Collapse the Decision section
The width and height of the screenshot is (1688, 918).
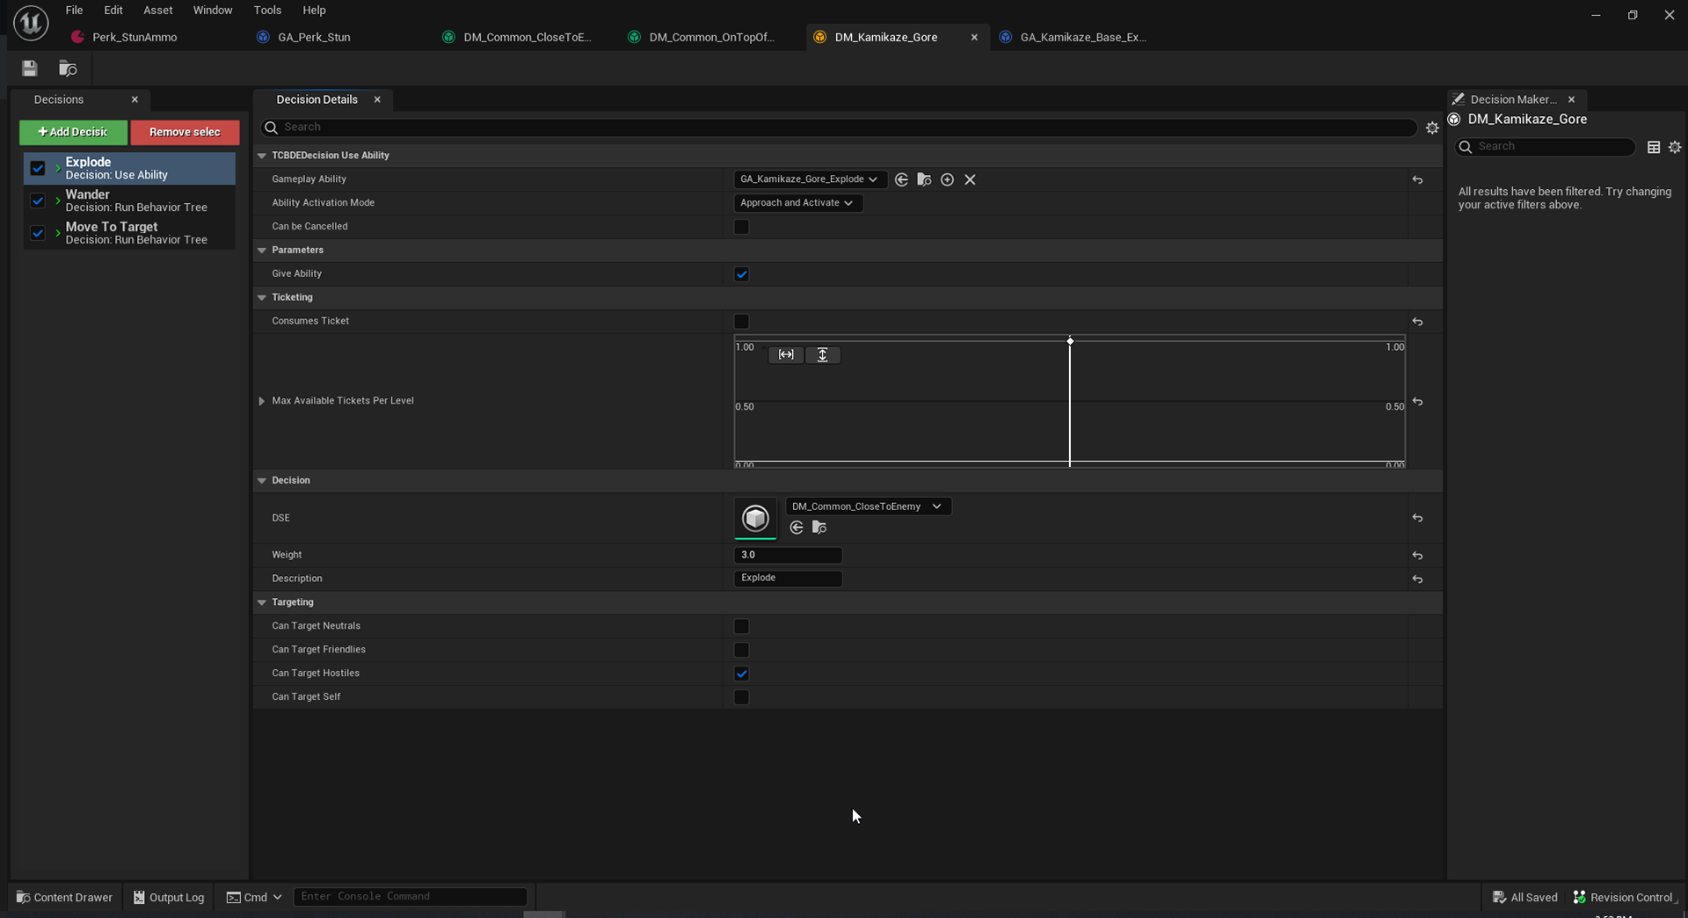click(262, 481)
